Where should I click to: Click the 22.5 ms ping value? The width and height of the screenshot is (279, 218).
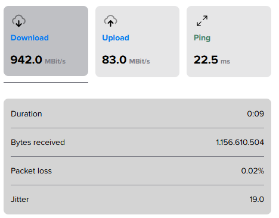(212, 60)
